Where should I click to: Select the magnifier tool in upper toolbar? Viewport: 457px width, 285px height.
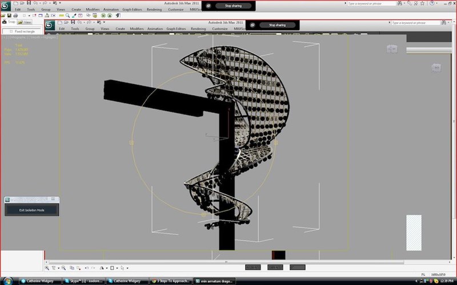(x=67, y=15)
